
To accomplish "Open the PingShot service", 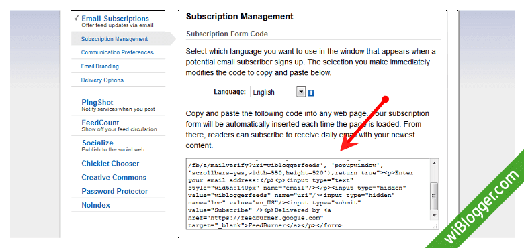I will 97,103.
